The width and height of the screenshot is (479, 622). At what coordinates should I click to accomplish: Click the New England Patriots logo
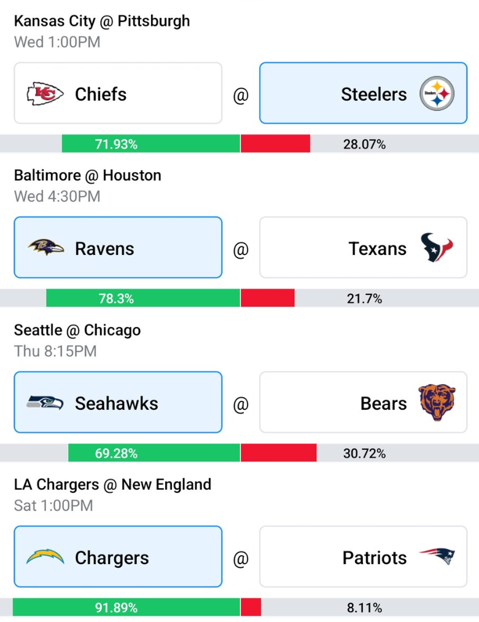437,556
